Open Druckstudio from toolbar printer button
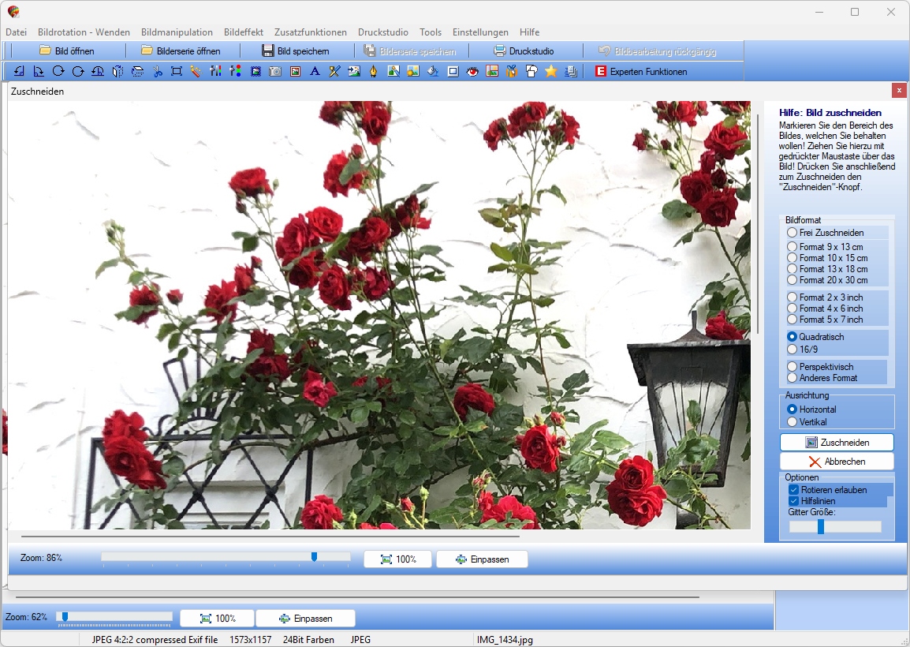 coord(524,51)
